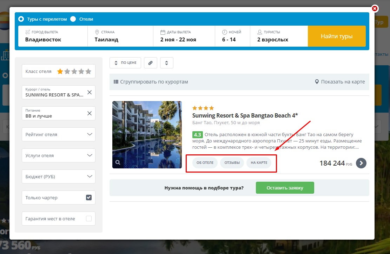The height and width of the screenshot is (254, 390).
Task: Click the price '184 244 руб'
Action: 336,163
